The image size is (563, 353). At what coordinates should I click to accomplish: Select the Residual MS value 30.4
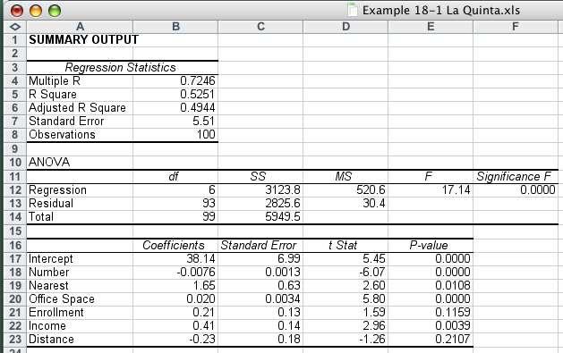pyautogui.click(x=345, y=204)
